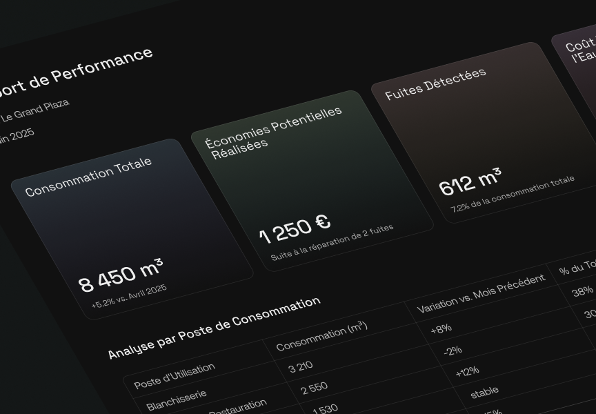The height and width of the screenshot is (414, 596).
Task: Click the '+8%' variation cell
Action: (x=441, y=328)
